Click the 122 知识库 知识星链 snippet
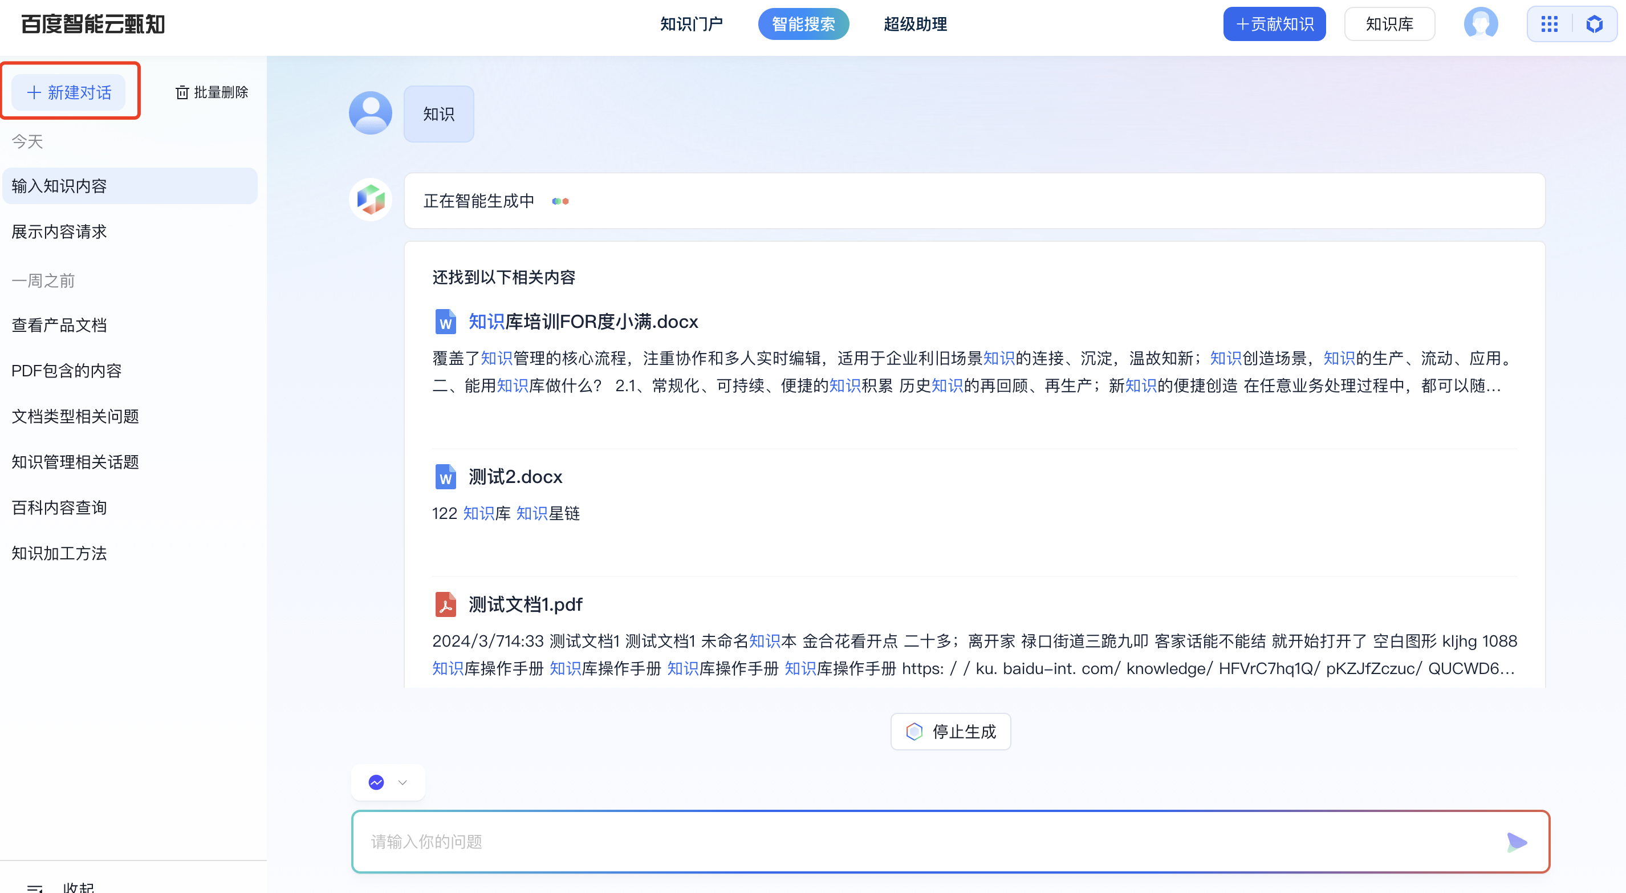The height and width of the screenshot is (893, 1626). (x=506, y=513)
